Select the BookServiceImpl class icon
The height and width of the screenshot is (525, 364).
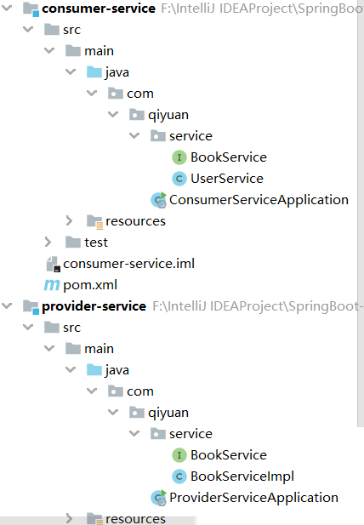tap(179, 476)
